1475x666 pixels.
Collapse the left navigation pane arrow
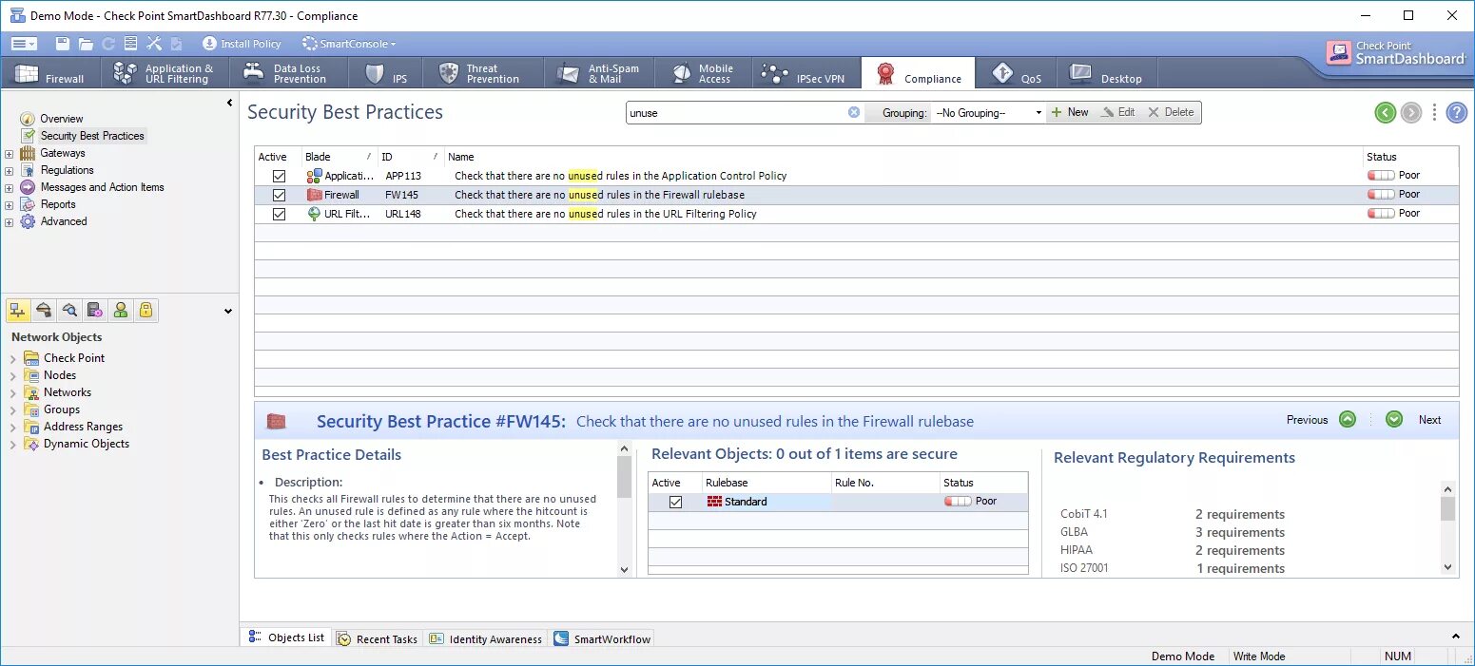point(229,103)
